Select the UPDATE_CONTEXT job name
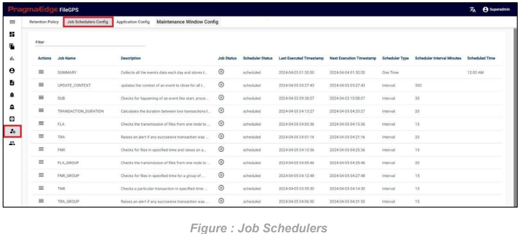520x234 pixels. (x=74, y=86)
